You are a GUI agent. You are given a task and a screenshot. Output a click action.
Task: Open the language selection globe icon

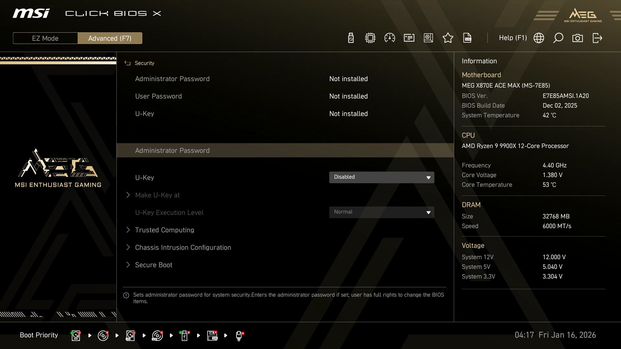click(x=539, y=38)
